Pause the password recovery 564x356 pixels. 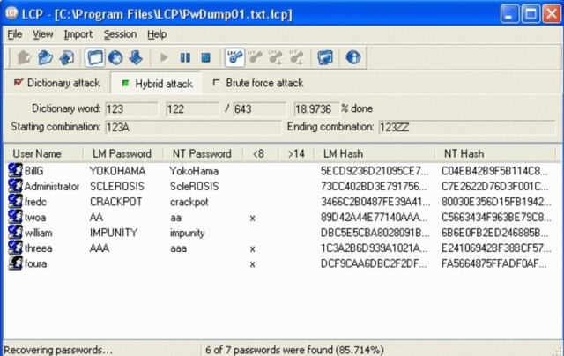[x=185, y=57]
